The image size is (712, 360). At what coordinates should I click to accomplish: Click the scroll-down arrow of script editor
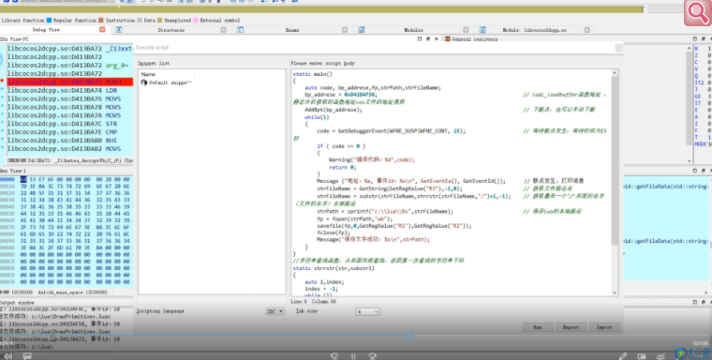[615, 292]
